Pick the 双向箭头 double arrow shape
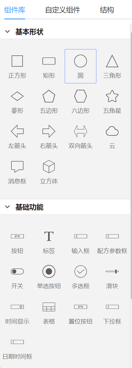The height and width of the screenshot is (368, 132). tap(80, 137)
